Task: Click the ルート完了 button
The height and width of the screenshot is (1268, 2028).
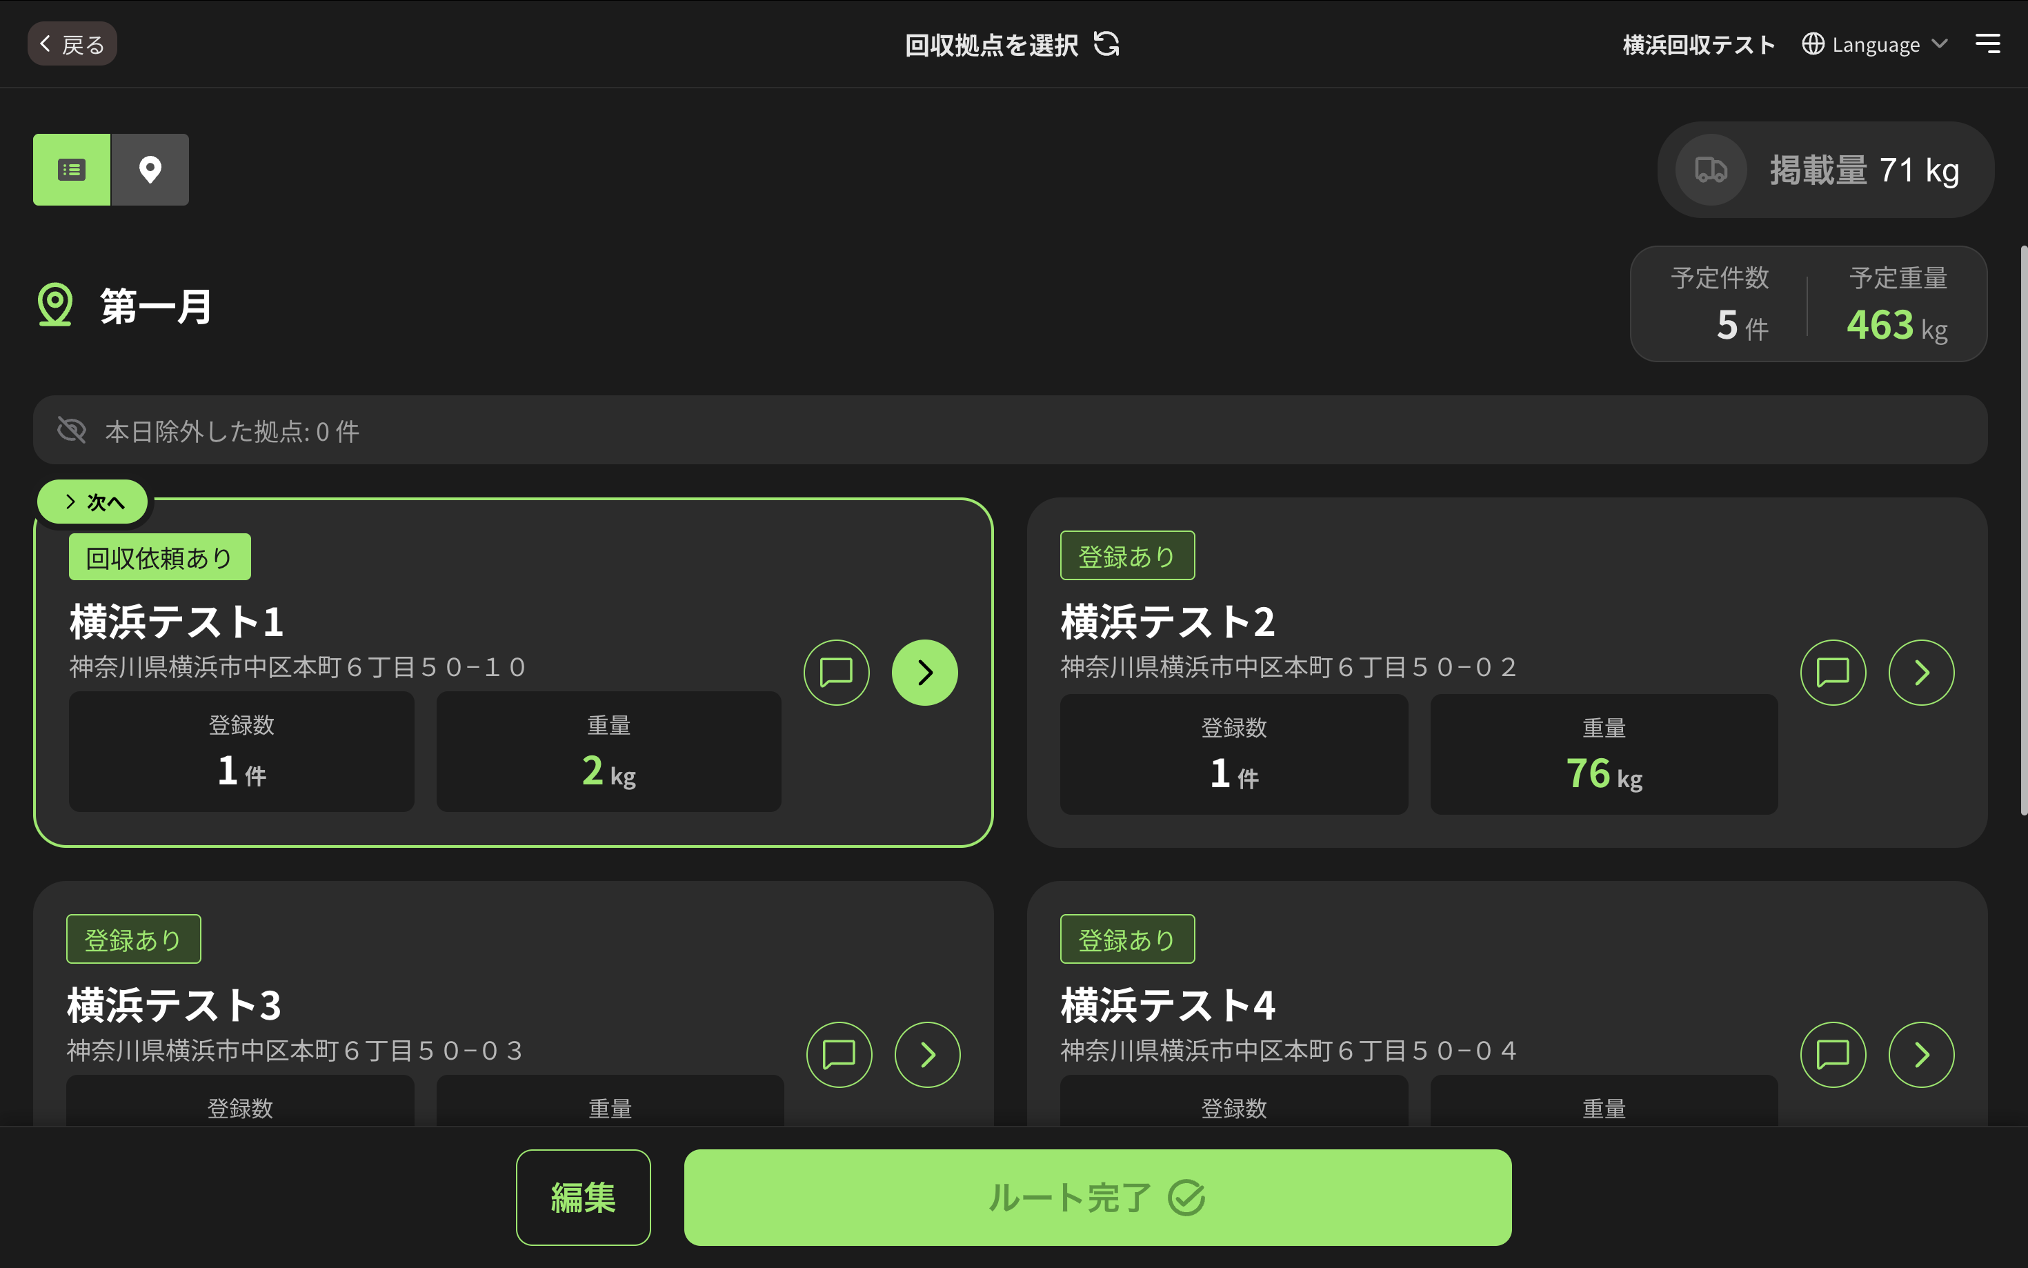Action: (x=1097, y=1198)
